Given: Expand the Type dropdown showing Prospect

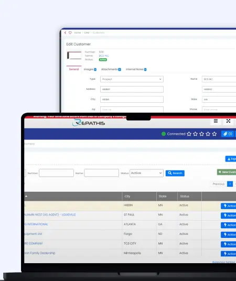Looking at the screenshot, I should [132, 79].
